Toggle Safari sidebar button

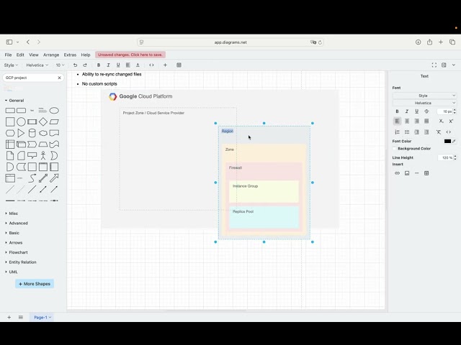[9, 42]
